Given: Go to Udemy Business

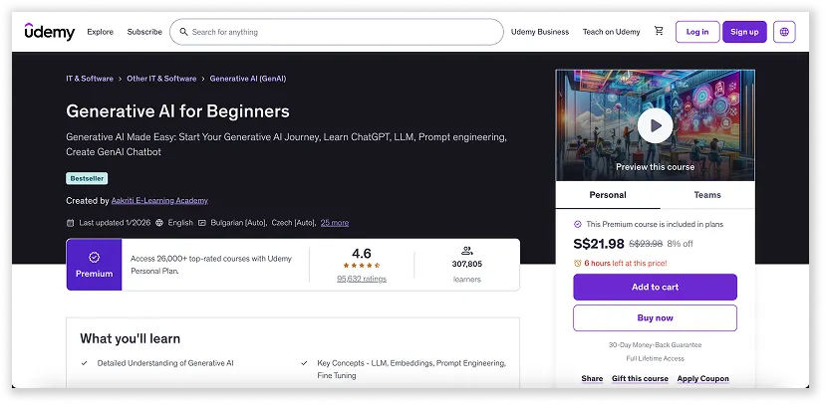Looking at the screenshot, I should tap(540, 32).
